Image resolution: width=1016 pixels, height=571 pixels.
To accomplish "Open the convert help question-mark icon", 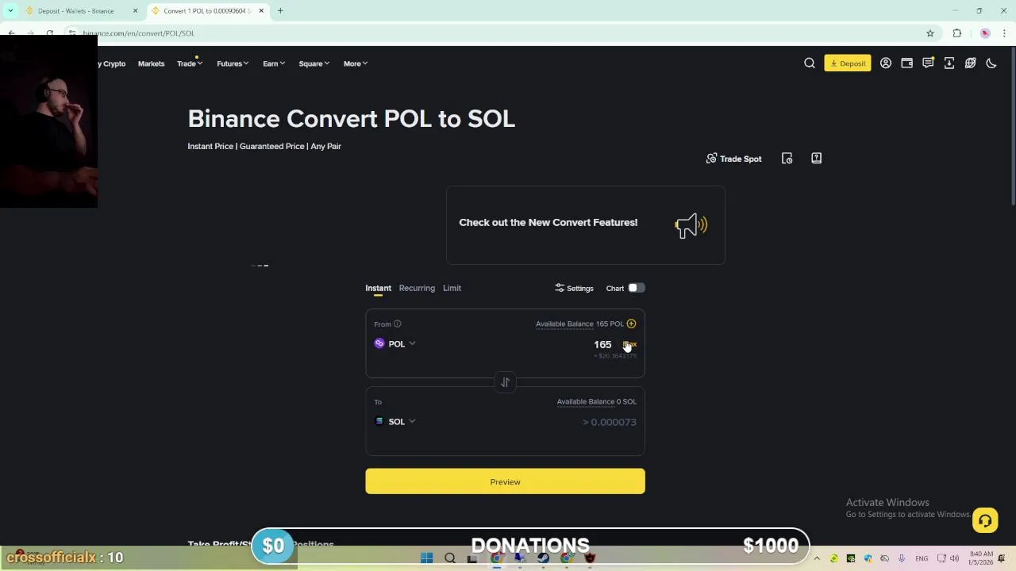I will 816,159.
